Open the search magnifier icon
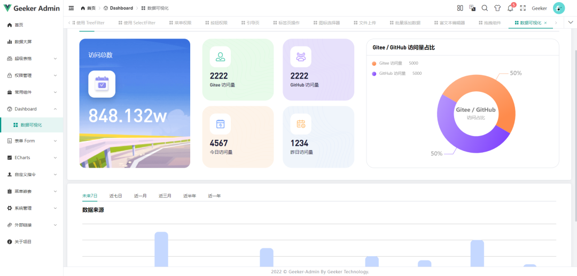Screen dimensions: 577x276 click(485, 8)
